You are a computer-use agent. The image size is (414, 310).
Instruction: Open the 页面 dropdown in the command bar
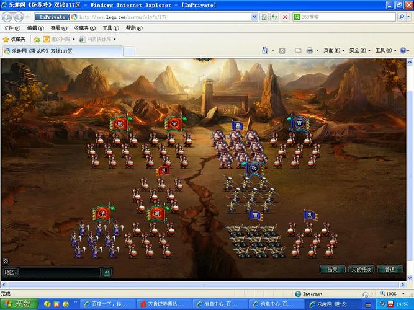coord(334,50)
